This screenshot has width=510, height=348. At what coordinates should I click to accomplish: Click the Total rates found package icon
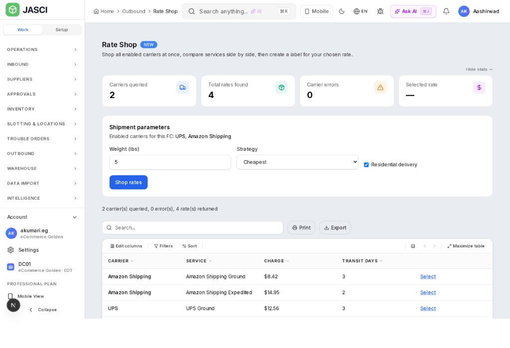point(282,88)
